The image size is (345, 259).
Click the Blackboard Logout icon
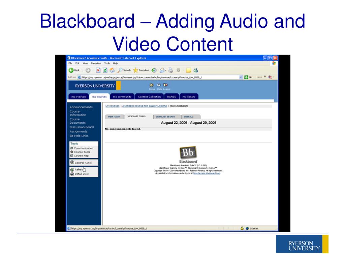(166, 85)
